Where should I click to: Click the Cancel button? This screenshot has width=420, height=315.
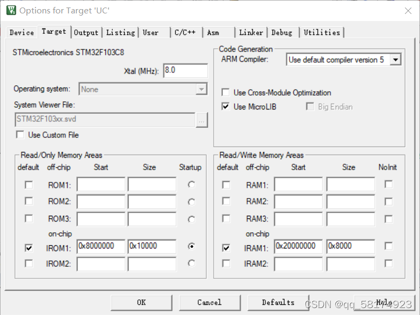(210, 303)
